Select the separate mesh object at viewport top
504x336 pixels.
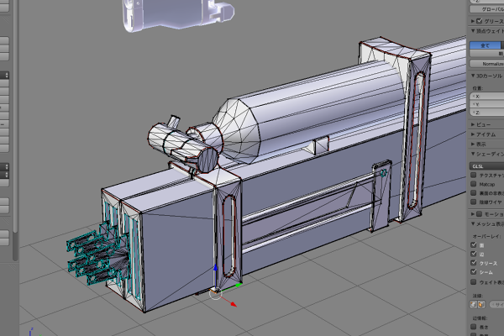pyautogui.click(x=179, y=14)
